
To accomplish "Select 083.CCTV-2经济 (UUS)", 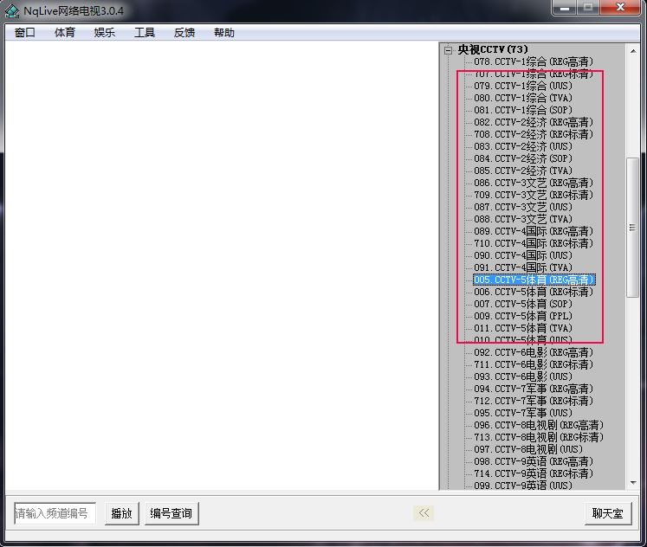I will pos(523,146).
